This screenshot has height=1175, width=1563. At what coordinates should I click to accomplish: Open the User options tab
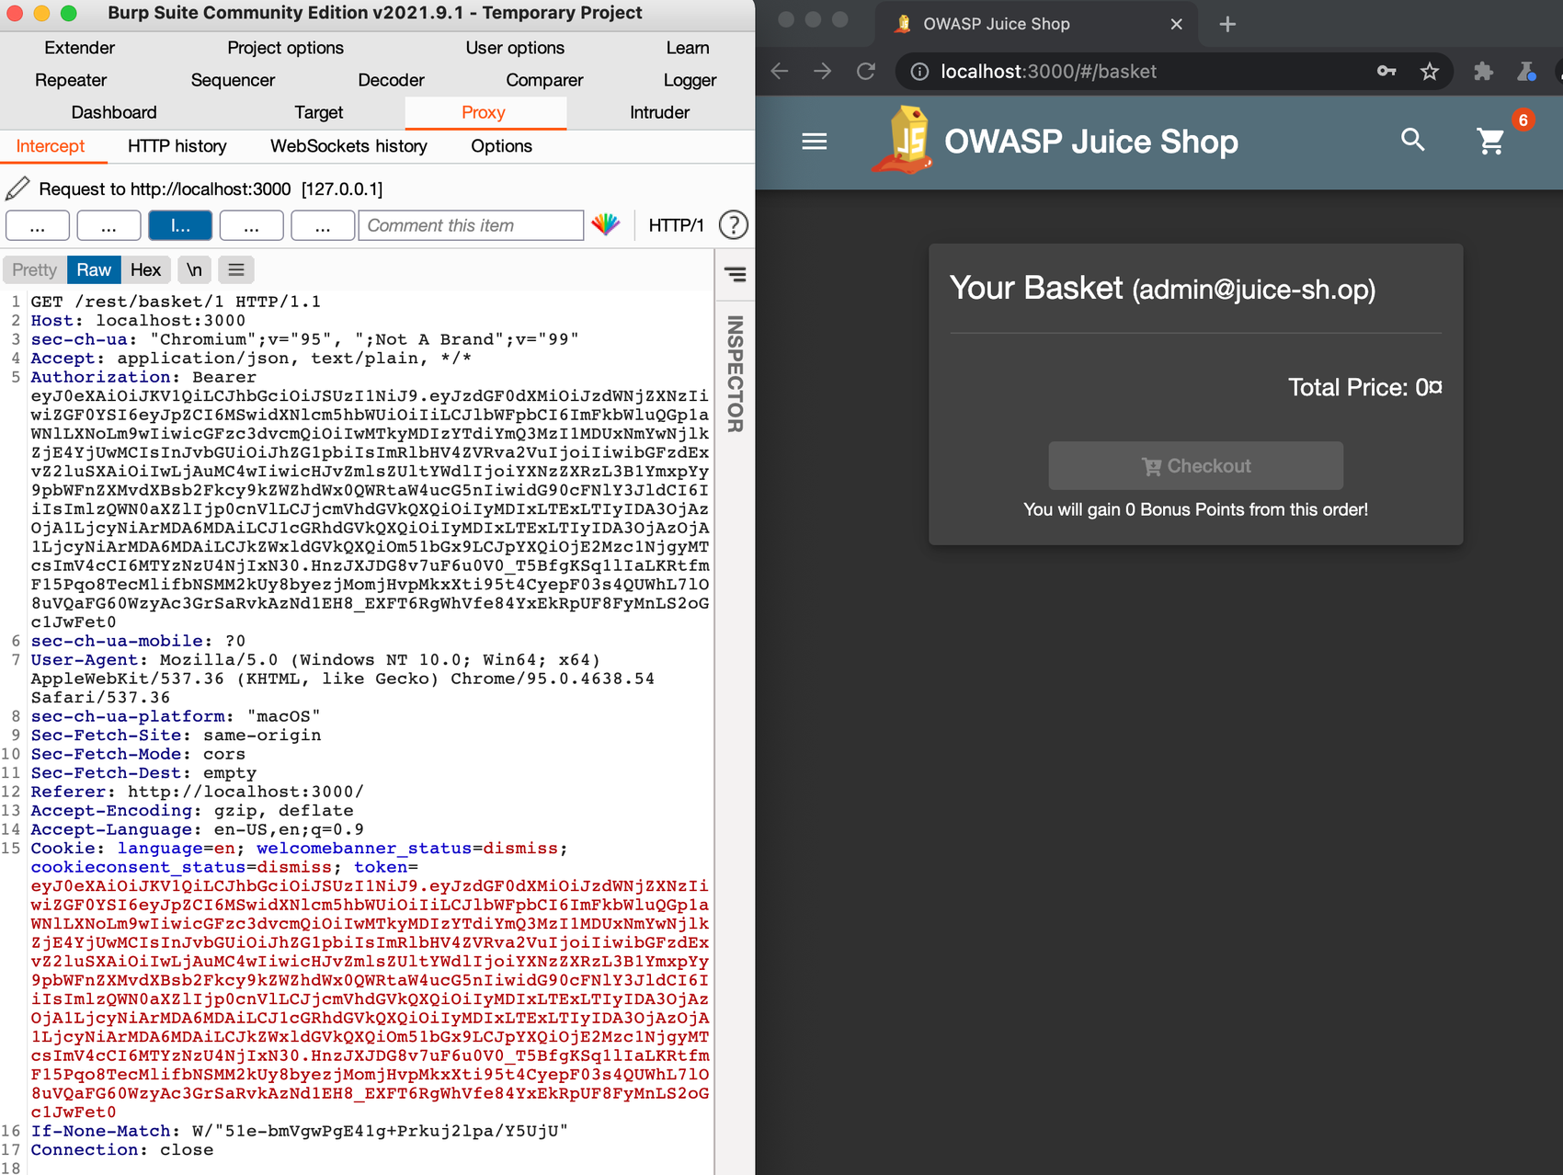[x=515, y=48]
